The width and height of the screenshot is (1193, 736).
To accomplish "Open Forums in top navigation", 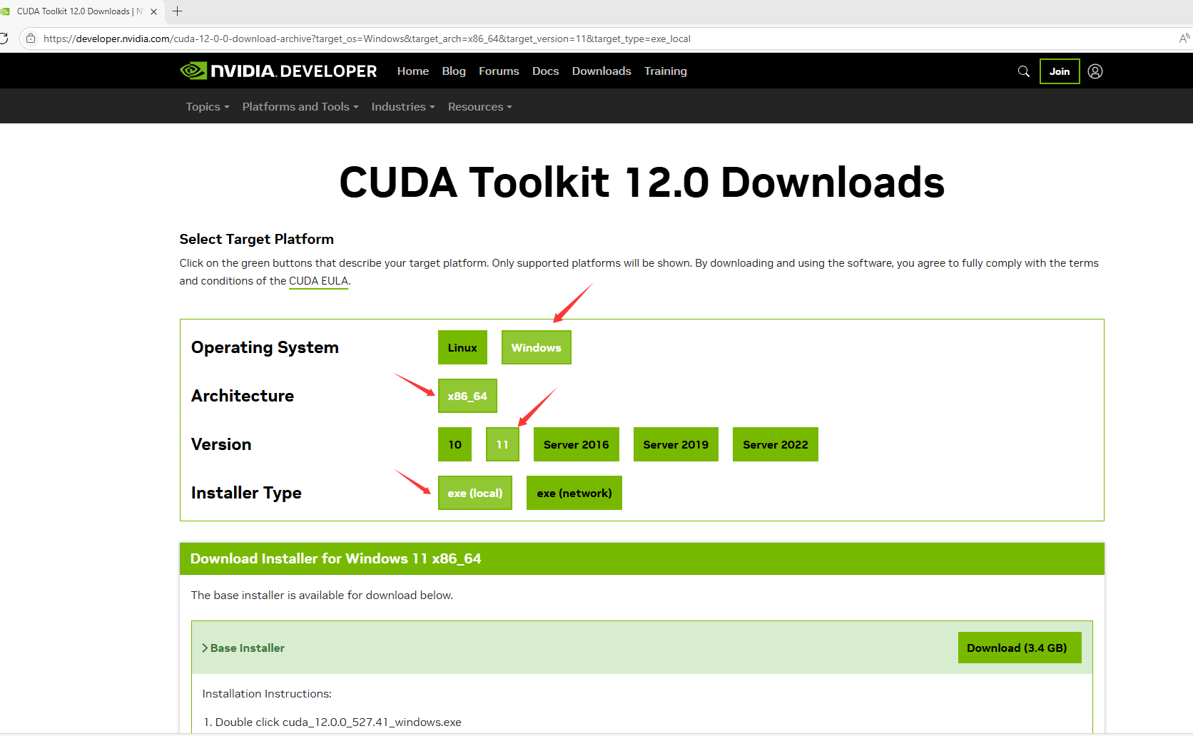I will click(x=499, y=71).
